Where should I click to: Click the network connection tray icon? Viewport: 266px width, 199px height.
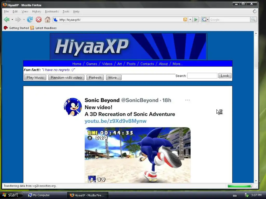[x=247, y=195]
